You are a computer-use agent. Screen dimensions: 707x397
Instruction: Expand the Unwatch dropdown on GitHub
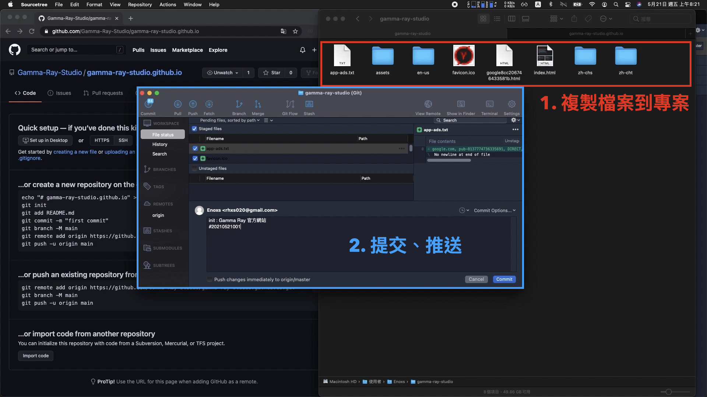coord(222,73)
